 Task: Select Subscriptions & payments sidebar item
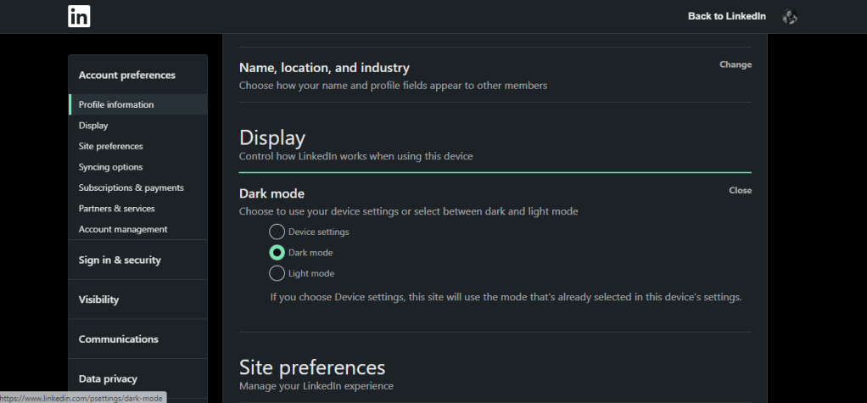[x=131, y=188]
